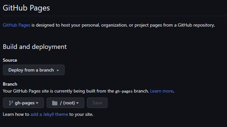Click the GitHub Pages page heading
Viewport: 227px width, 127px height.
26,8
